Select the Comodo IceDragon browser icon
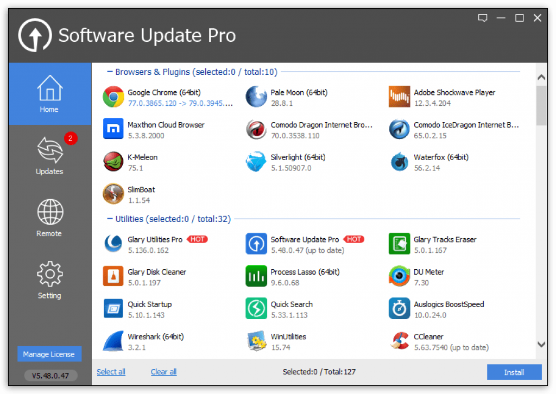 (x=399, y=129)
